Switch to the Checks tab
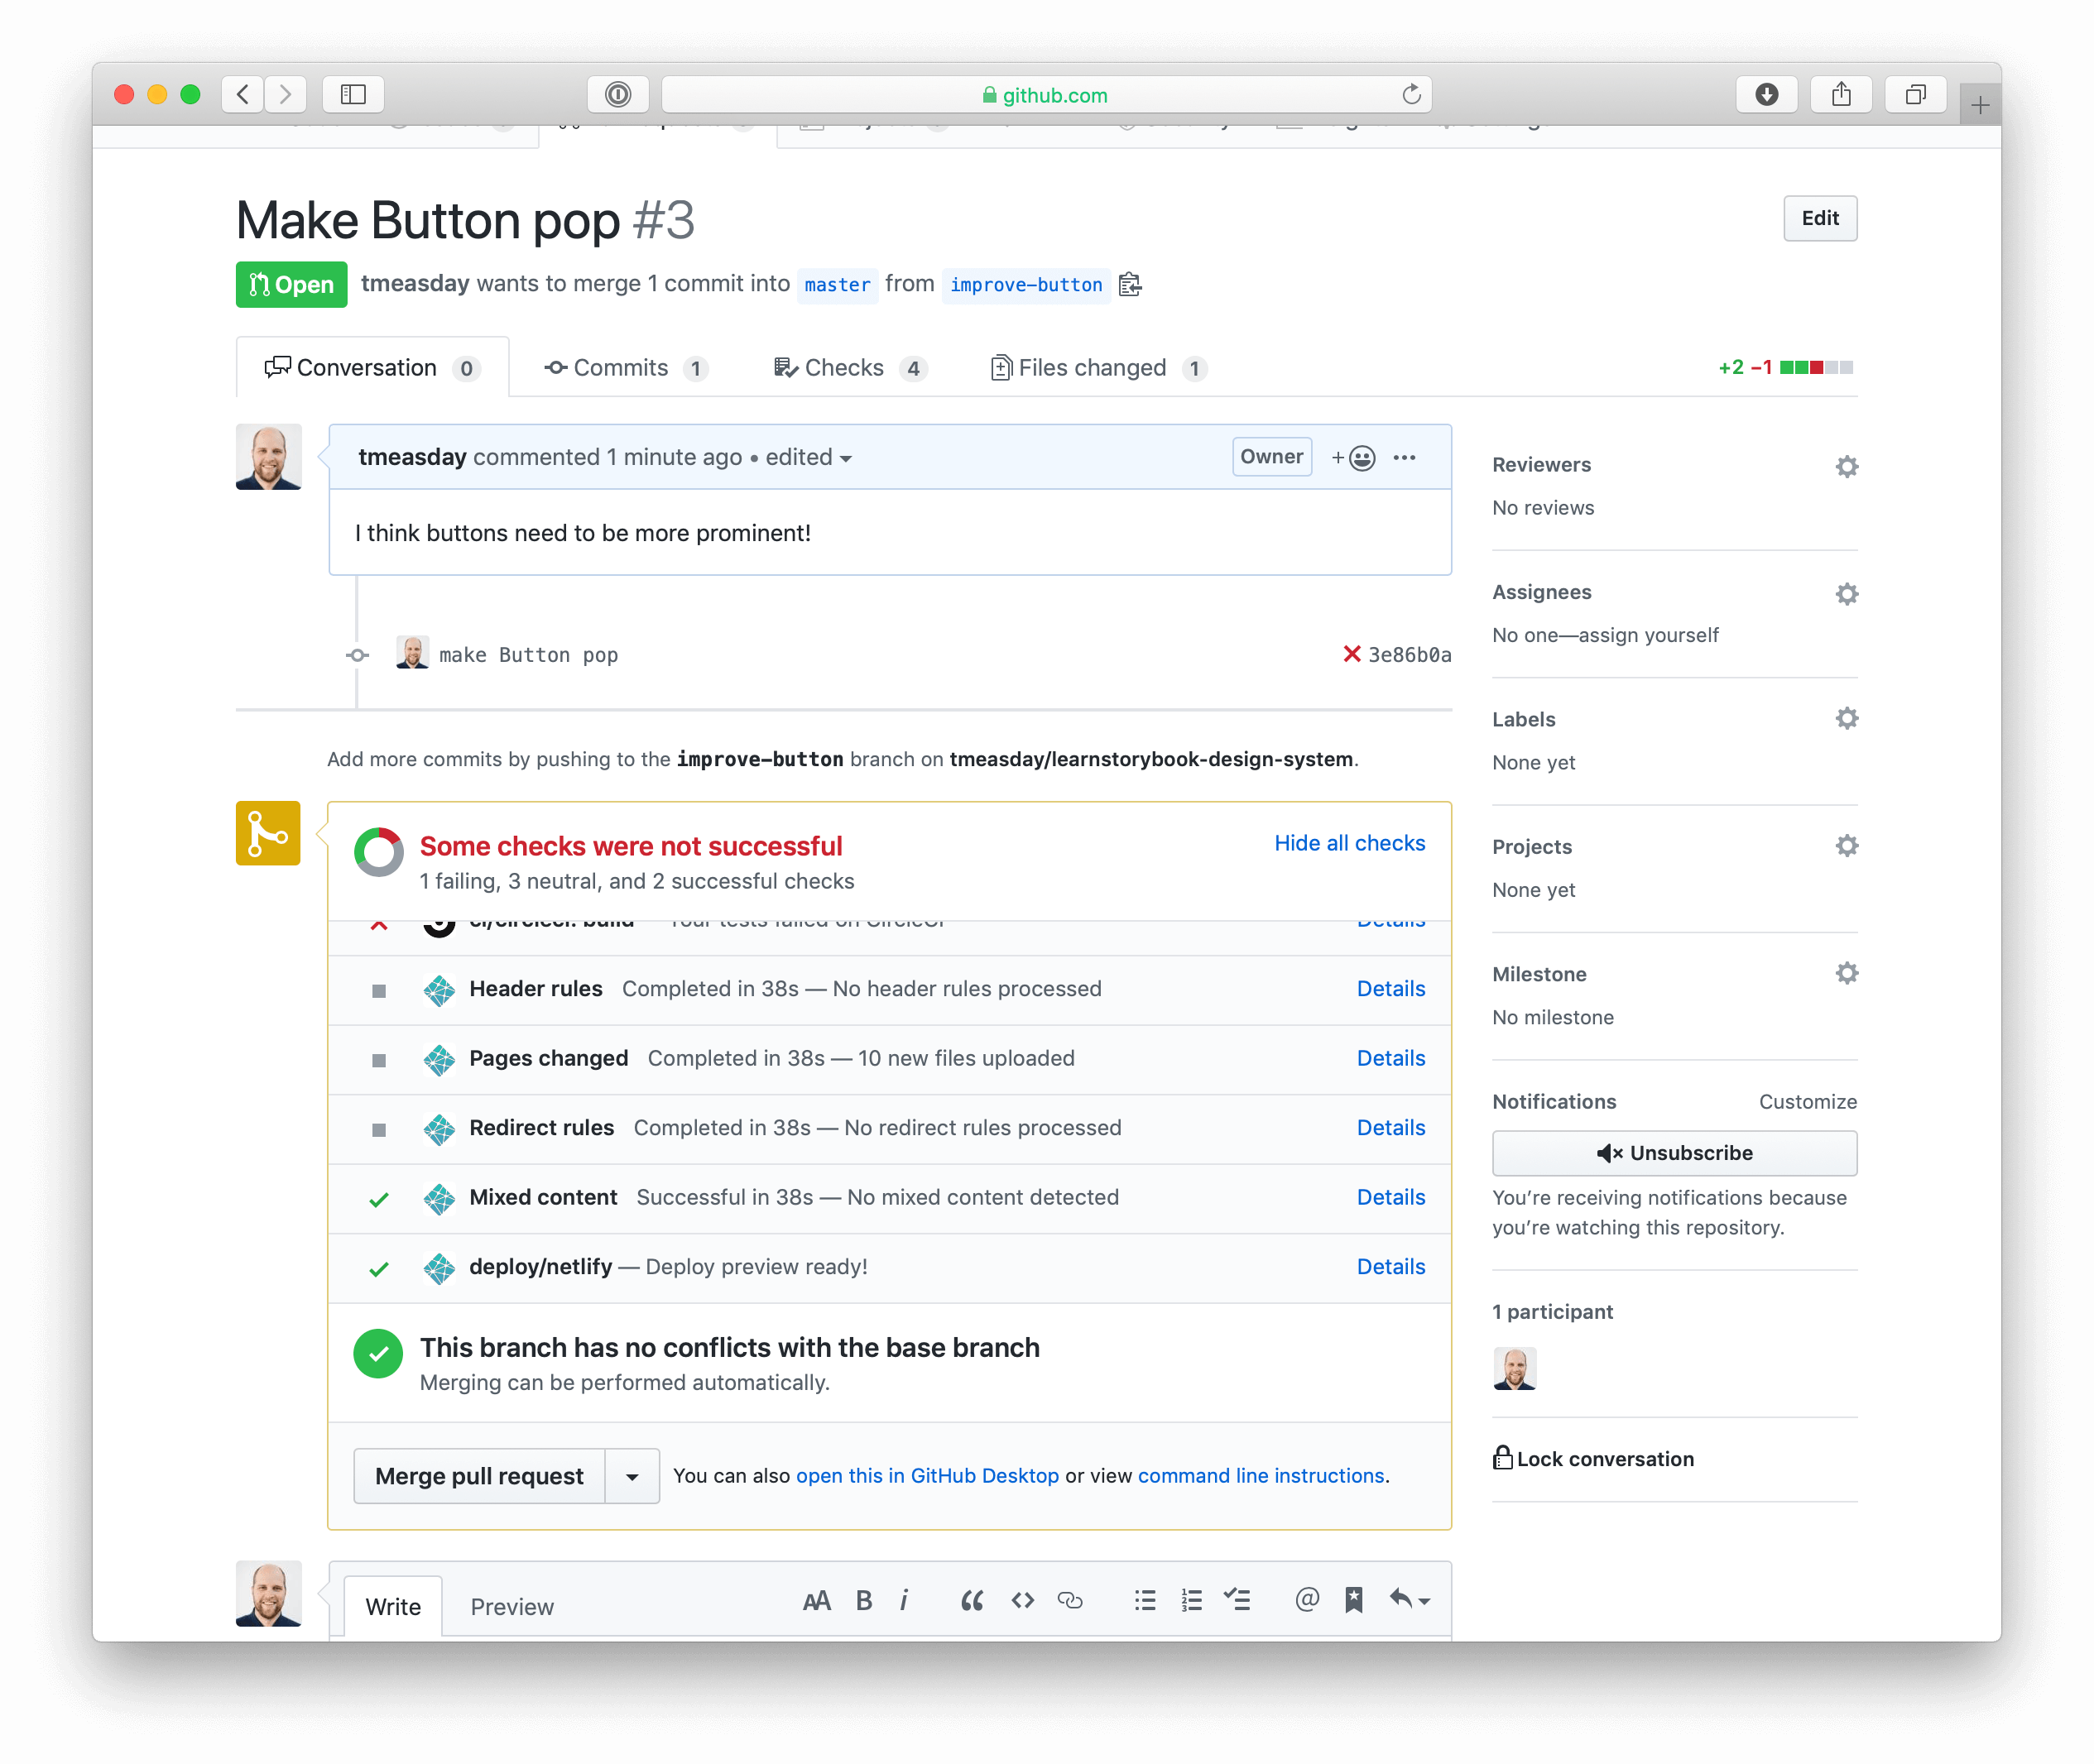The image size is (2094, 1764). 850,368
